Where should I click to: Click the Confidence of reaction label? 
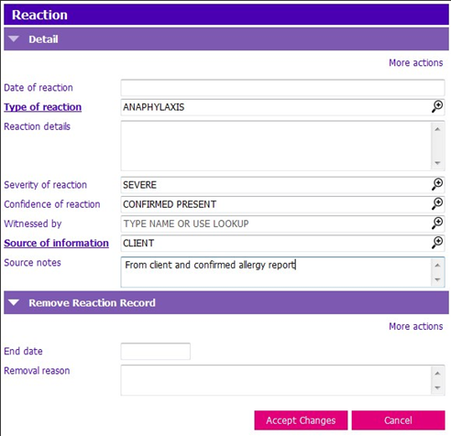click(x=52, y=204)
